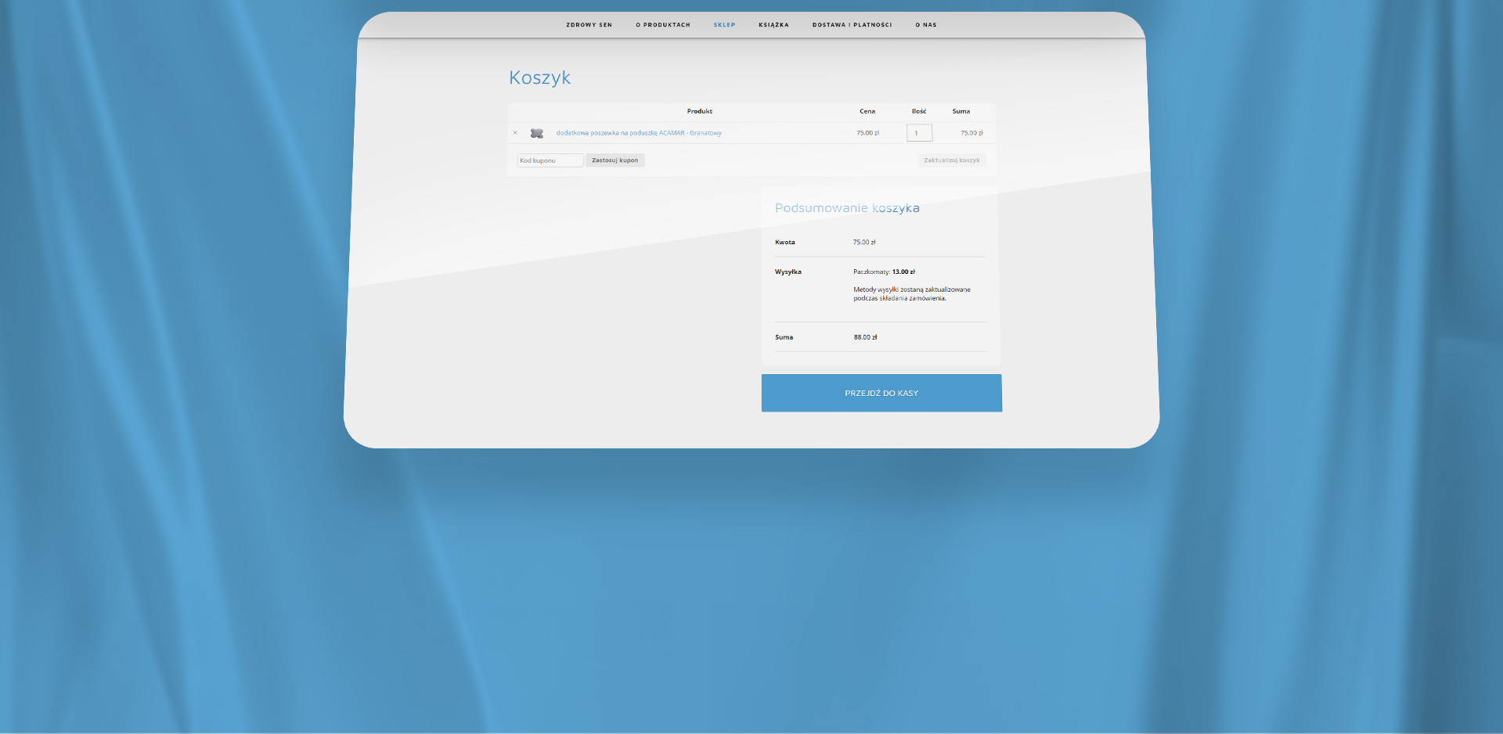This screenshot has height=734, width=1503.
Task: Visit the O Nas page
Action: point(926,25)
